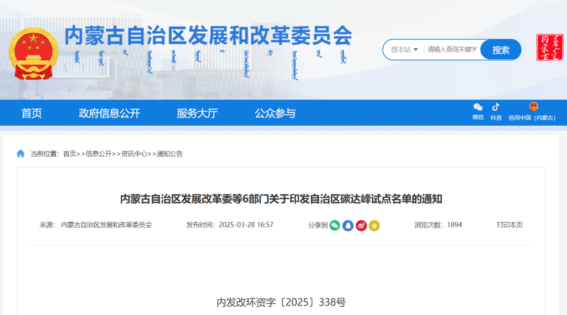Click the national emblem logo
This screenshot has height=315, width=567.
point(33,53)
